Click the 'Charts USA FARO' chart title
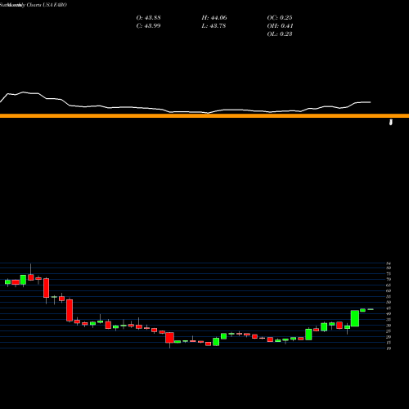 (47, 5)
